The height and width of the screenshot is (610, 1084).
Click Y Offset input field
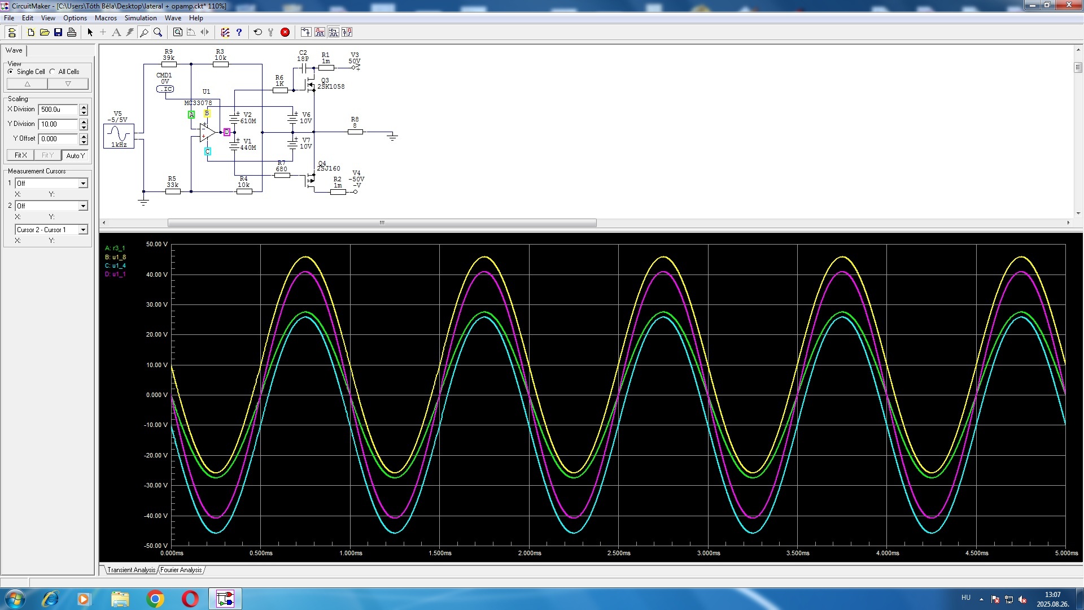[58, 139]
